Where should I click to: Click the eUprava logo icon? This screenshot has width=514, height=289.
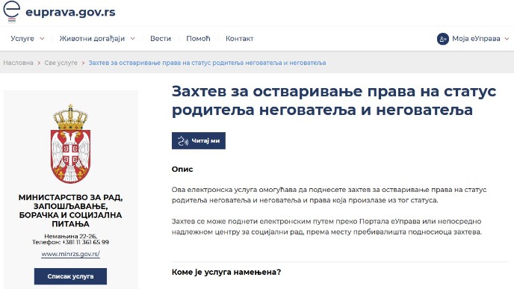[11, 12]
